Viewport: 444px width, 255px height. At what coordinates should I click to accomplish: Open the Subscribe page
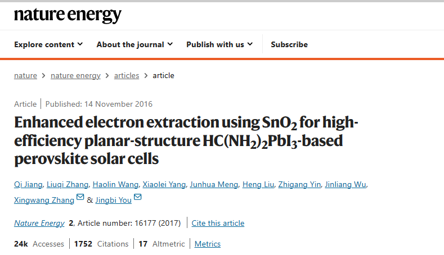(x=289, y=44)
